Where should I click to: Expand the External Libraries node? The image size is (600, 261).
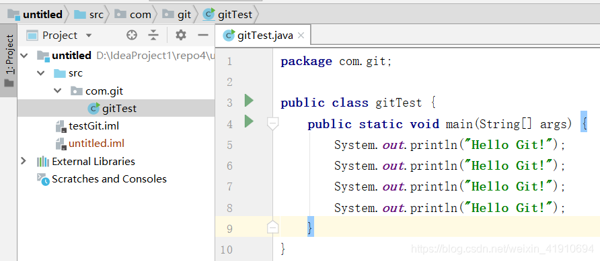click(24, 161)
